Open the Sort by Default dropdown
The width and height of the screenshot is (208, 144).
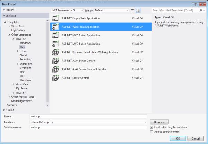(x=112, y=10)
